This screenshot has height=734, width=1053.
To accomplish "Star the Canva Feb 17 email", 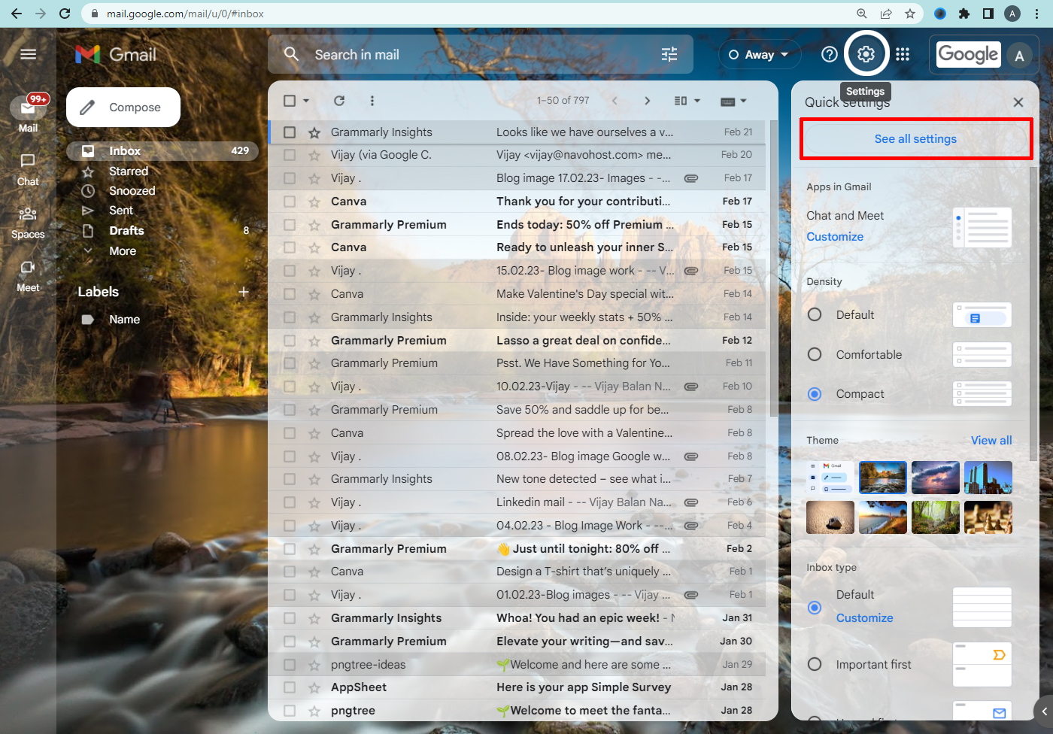I will pos(314,202).
